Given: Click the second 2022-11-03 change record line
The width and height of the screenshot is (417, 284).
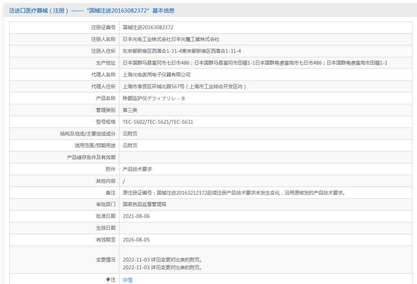Looking at the screenshot, I should [x=163, y=267].
